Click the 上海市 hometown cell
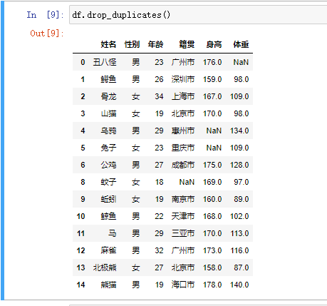Viewport: 327px width, 306px height. click(183, 96)
